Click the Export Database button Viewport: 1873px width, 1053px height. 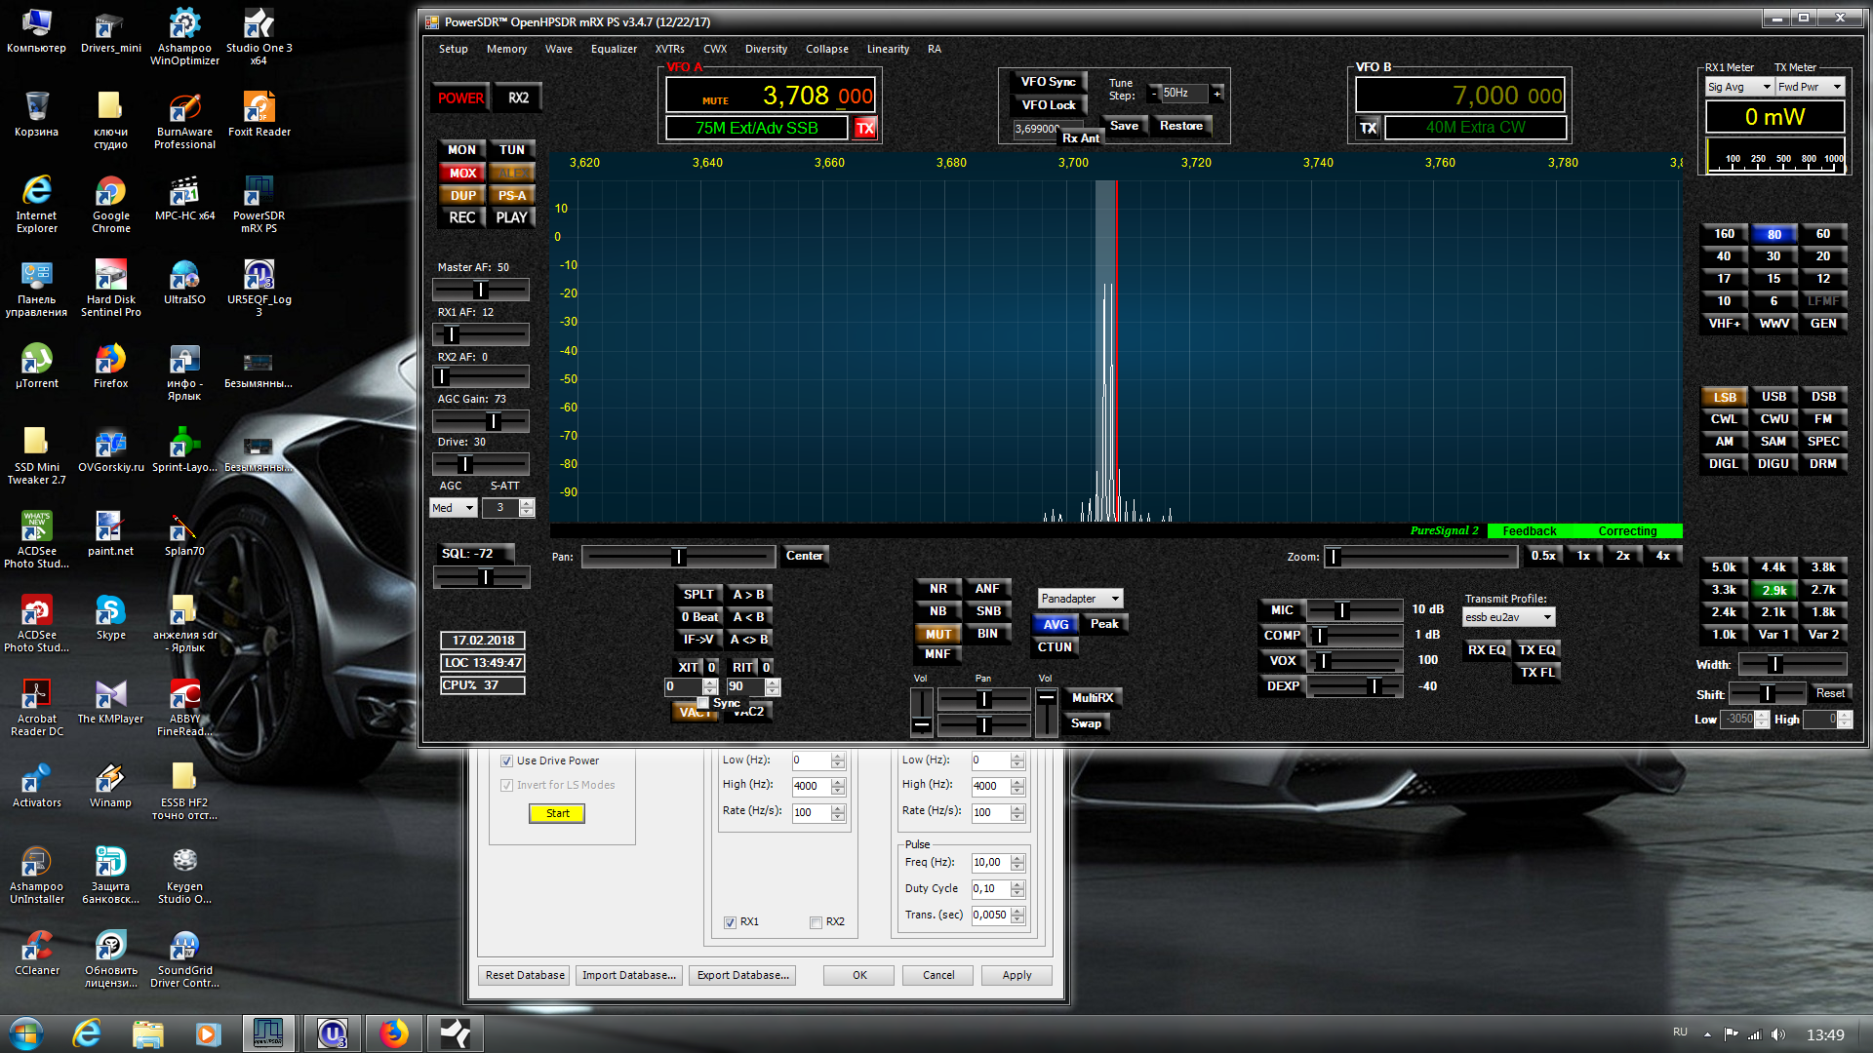tap(742, 975)
